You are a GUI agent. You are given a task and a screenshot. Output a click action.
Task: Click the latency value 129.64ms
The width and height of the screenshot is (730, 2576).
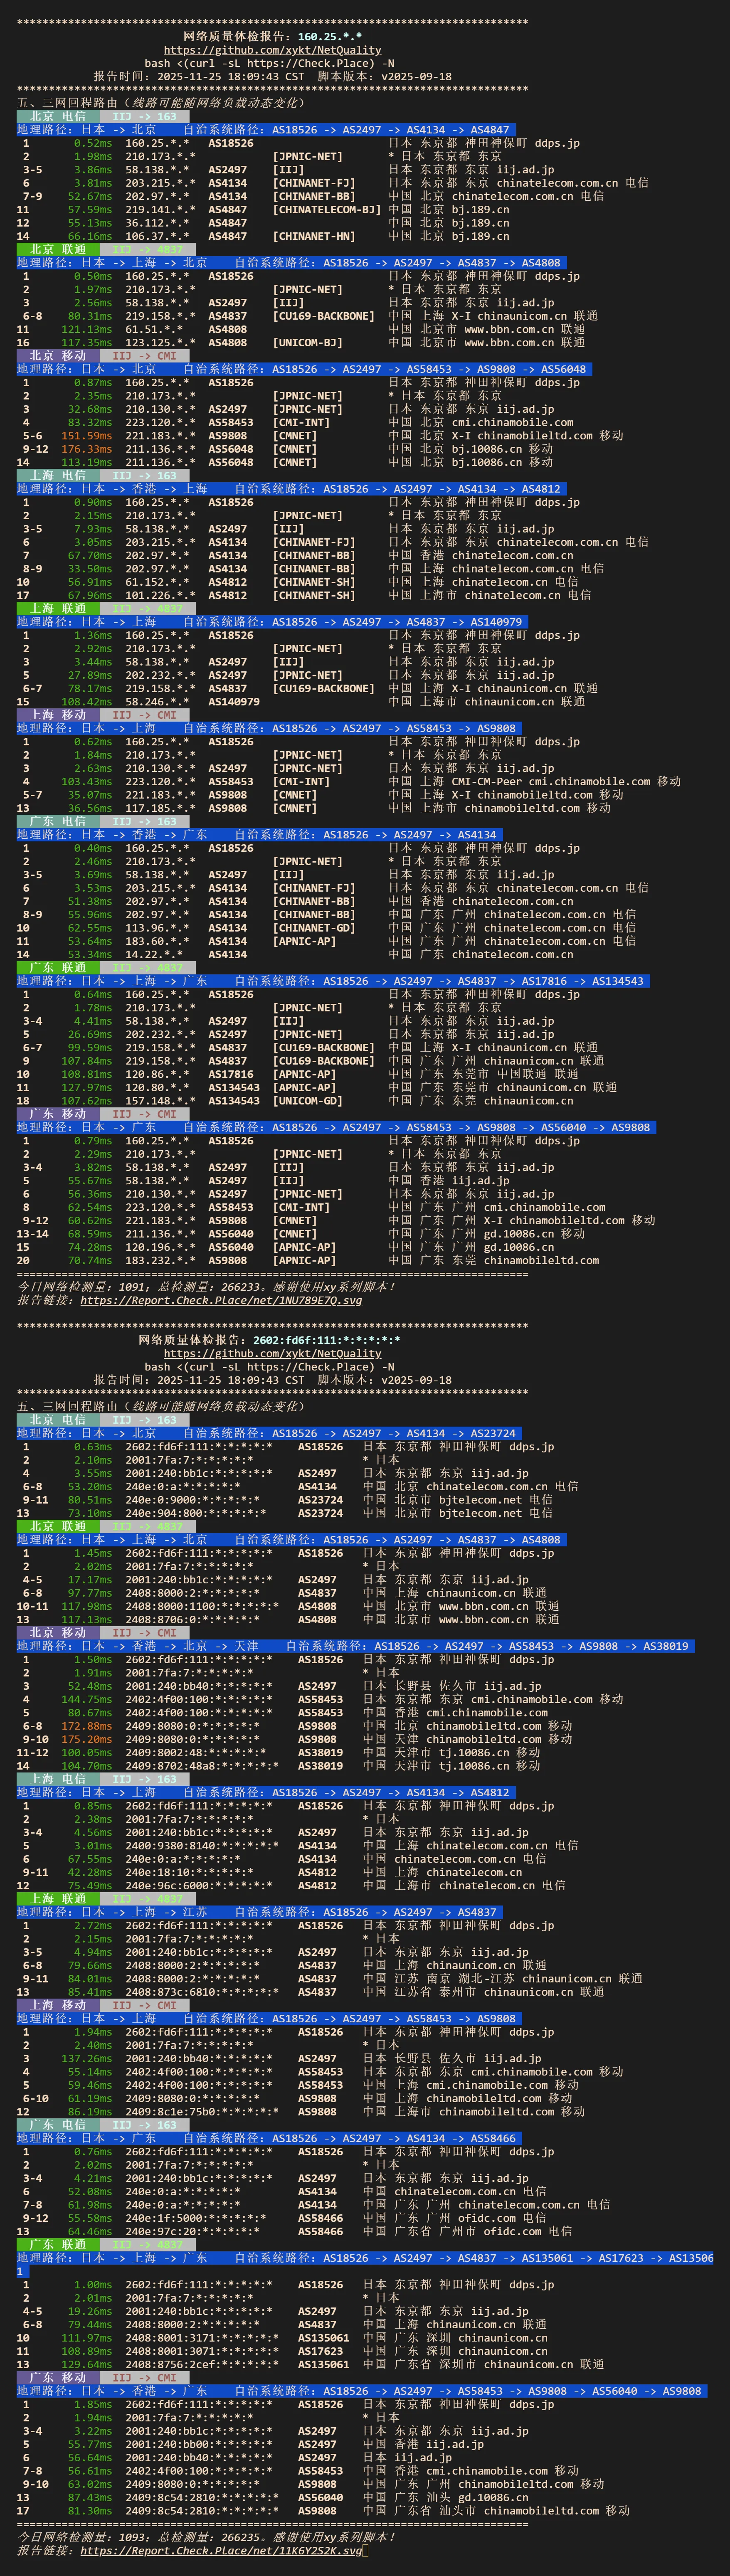87,2364
